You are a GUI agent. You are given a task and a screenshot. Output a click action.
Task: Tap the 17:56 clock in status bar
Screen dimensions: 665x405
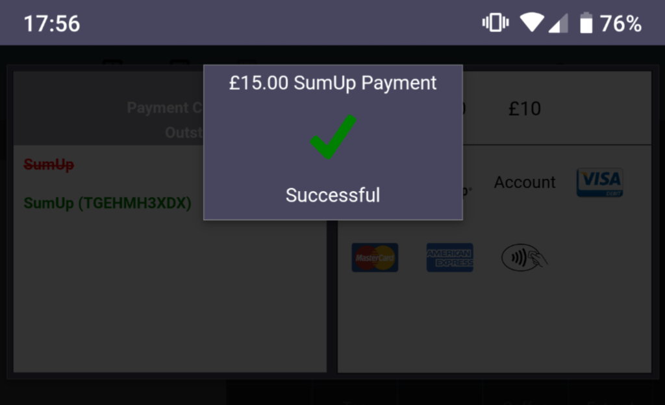[52, 24]
